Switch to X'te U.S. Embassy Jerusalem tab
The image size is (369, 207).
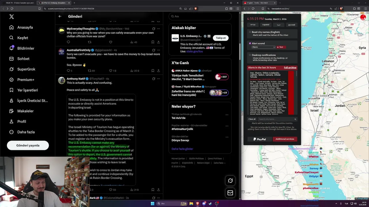tap(54, 3)
